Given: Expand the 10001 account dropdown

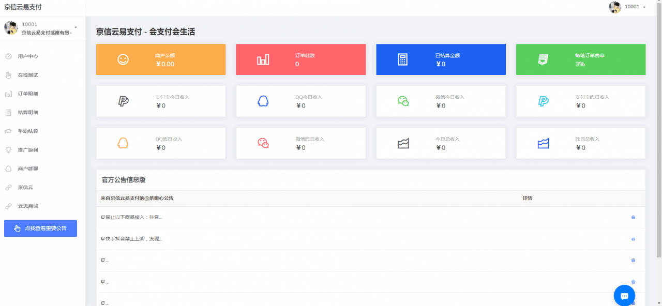Looking at the screenshot, I should (628, 7).
